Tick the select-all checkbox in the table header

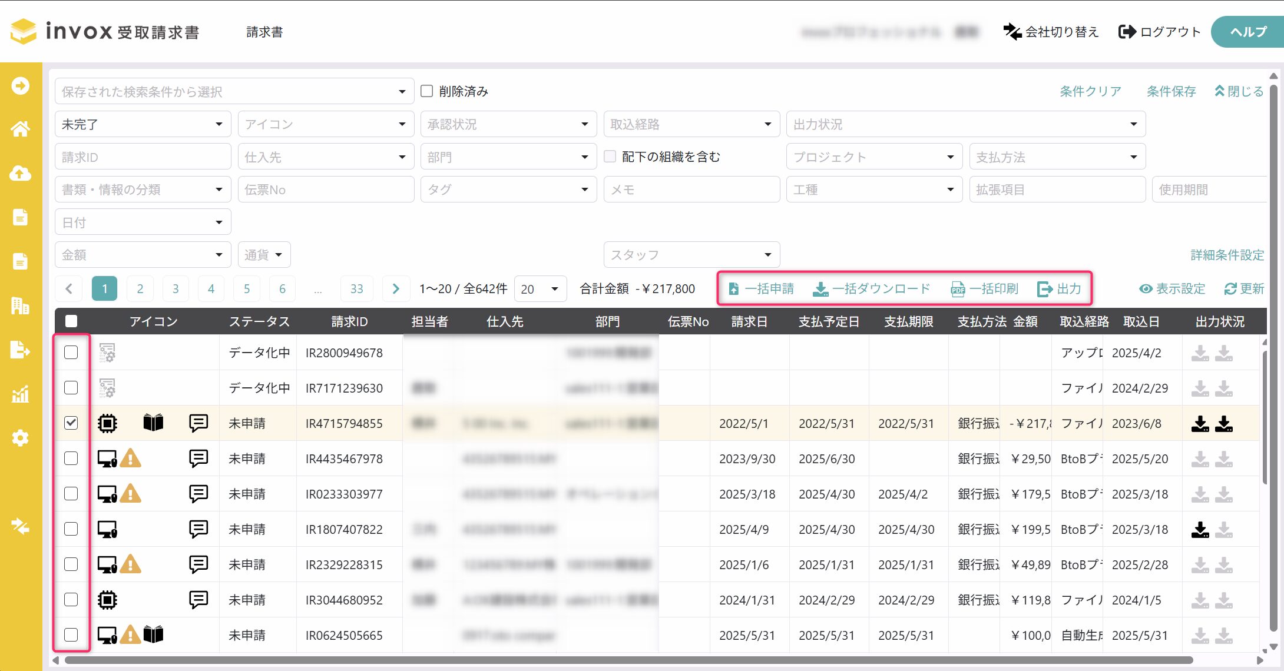pos(71,321)
